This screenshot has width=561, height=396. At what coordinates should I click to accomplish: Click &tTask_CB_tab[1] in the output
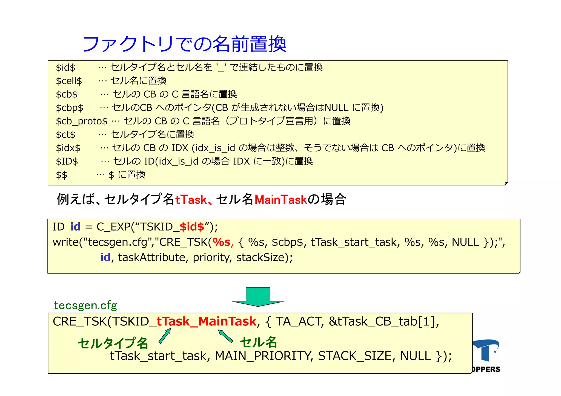tap(383, 321)
